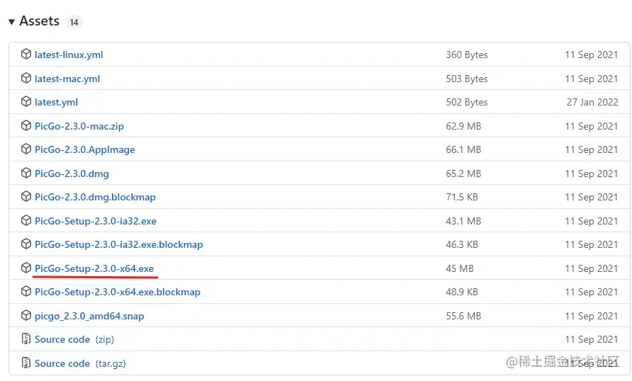Download Source code (tar.gz)
632x381 pixels.
[x=80, y=363]
